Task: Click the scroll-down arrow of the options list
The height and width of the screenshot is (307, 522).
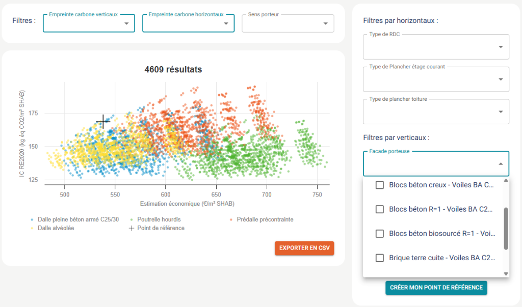Action: [506, 274]
